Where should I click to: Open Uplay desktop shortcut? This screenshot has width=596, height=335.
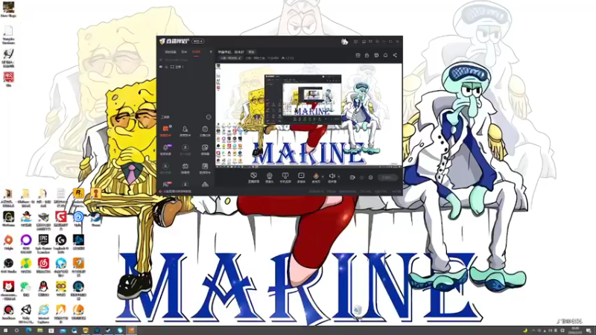coord(78,219)
